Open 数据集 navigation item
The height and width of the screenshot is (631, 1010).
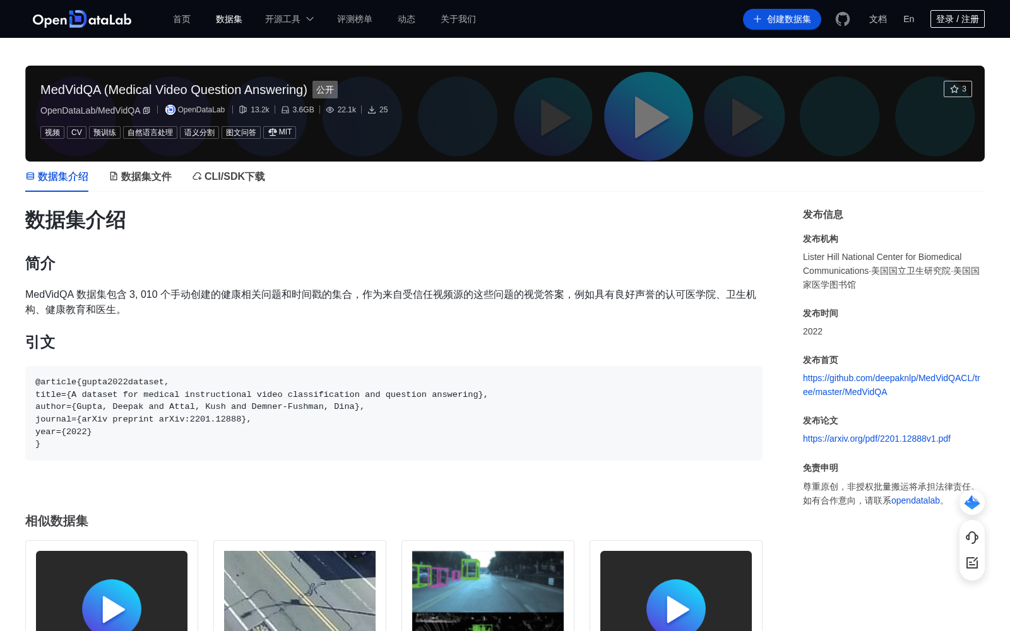229,19
